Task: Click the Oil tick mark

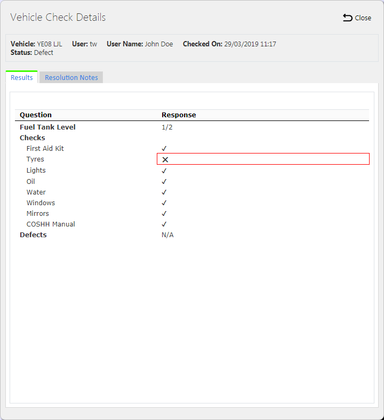Action: [164, 182]
